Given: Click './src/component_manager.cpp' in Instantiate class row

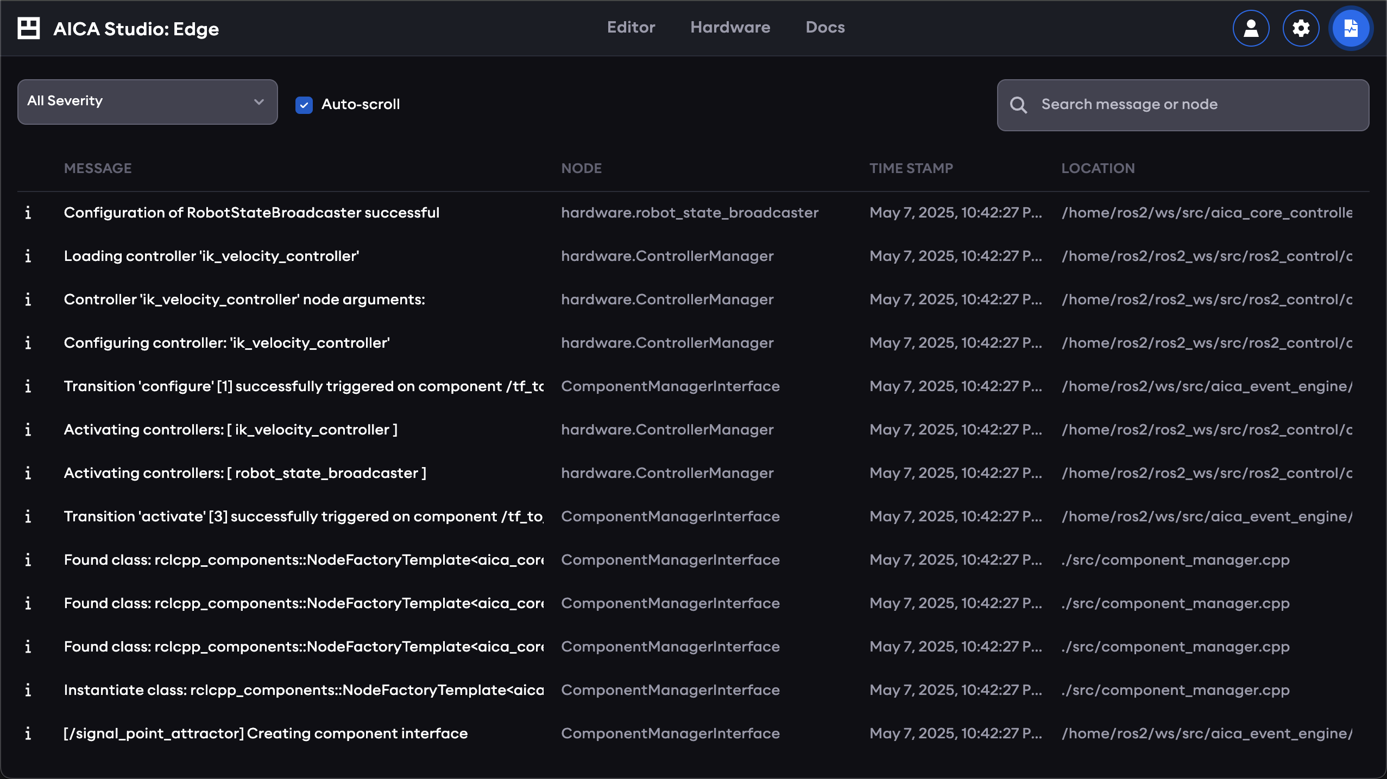Looking at the screenshot, I should pos(1175,690).
